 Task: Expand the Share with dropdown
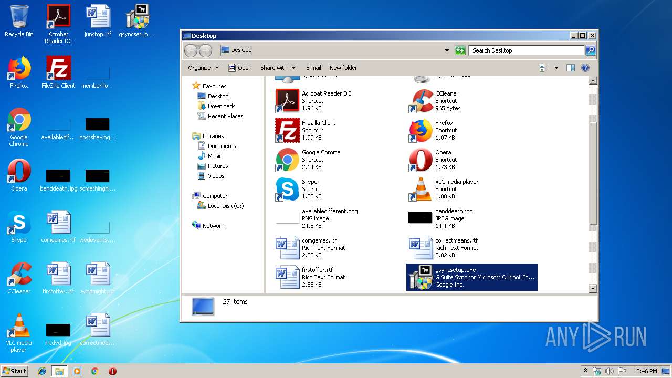pyautogui.click(x=278, y=68)
